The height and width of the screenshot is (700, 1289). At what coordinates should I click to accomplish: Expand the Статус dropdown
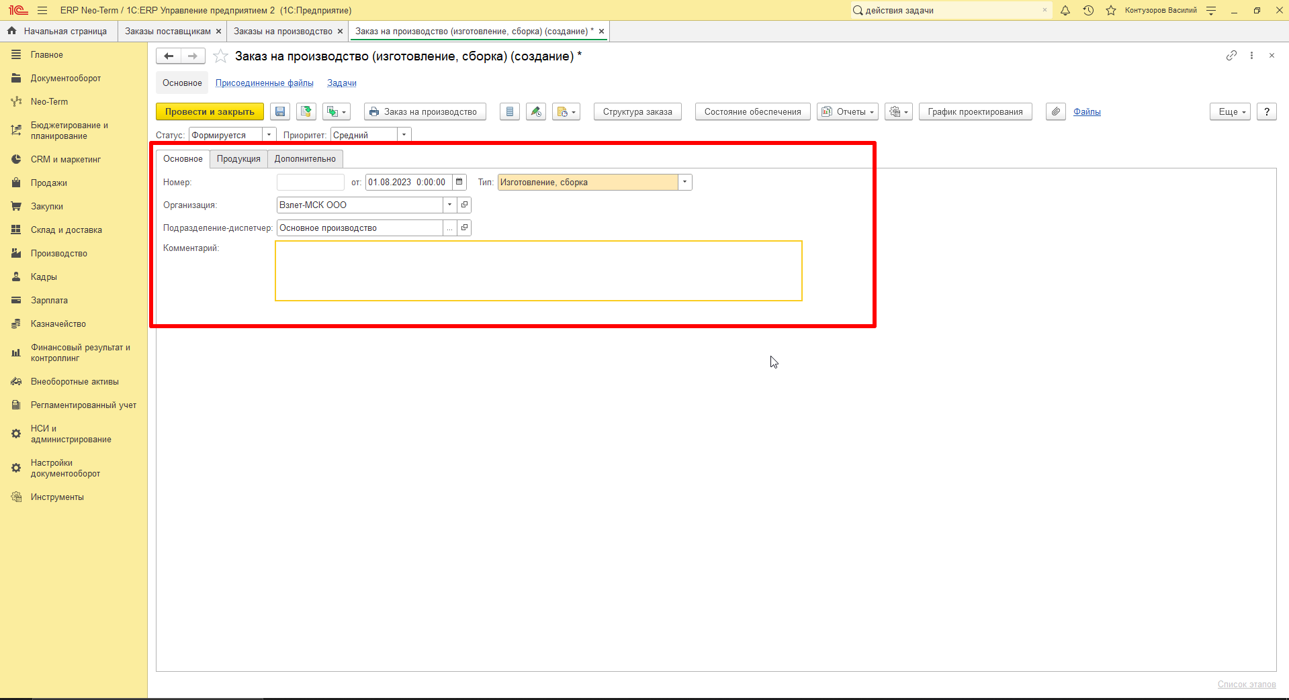coord(269,135)
